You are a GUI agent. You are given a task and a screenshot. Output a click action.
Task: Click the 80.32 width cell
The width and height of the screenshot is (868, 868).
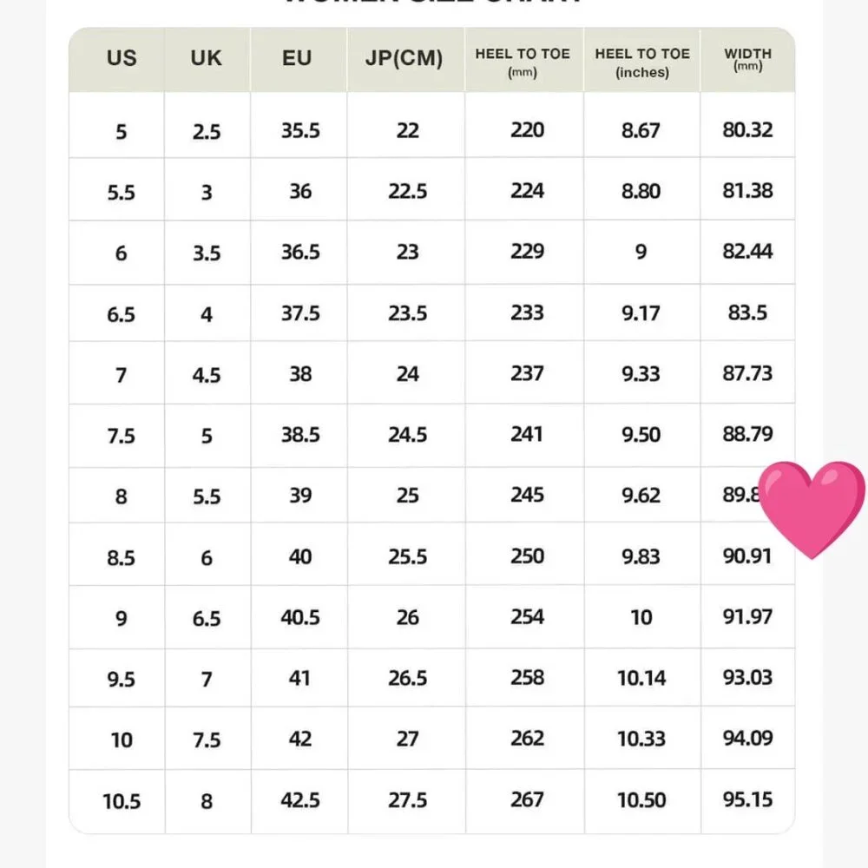(x=747, y=130)
